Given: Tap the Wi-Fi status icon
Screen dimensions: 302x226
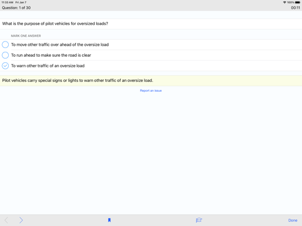Looking at the screenshot, I should [x=284, y=2].
